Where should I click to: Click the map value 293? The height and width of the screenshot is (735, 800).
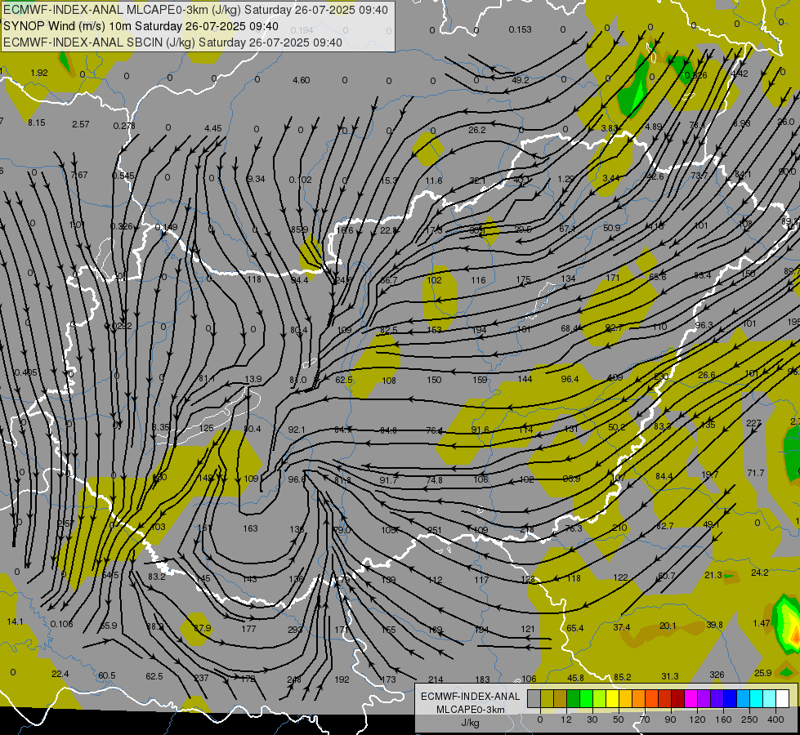(x=295, y=630)
